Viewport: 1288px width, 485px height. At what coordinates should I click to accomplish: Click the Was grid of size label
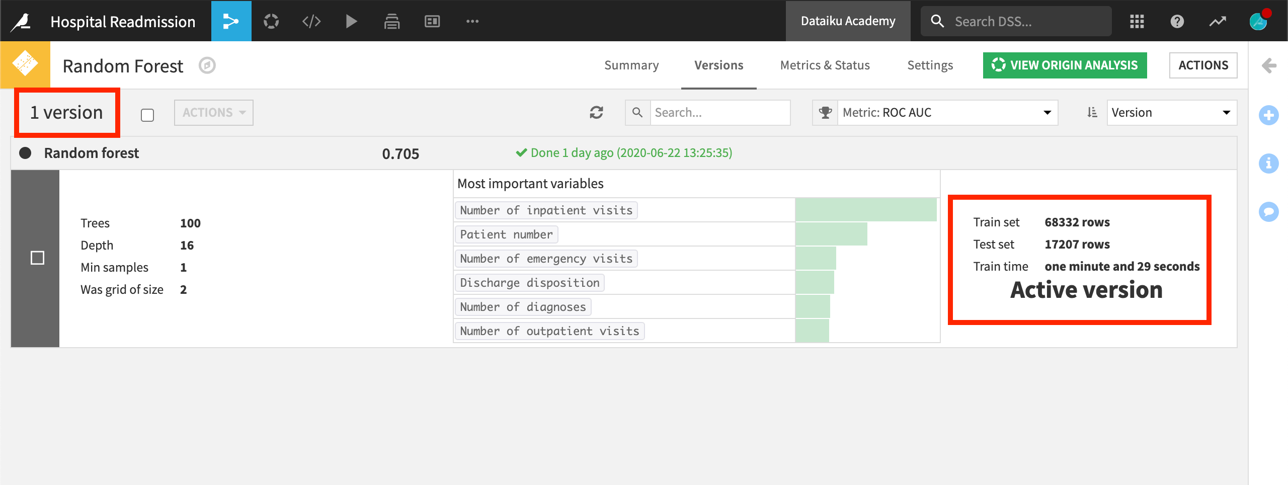click(122, 290)
